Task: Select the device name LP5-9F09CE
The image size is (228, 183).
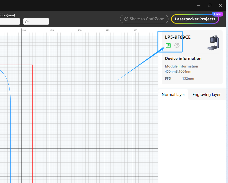Action: [x=178, y=37]
